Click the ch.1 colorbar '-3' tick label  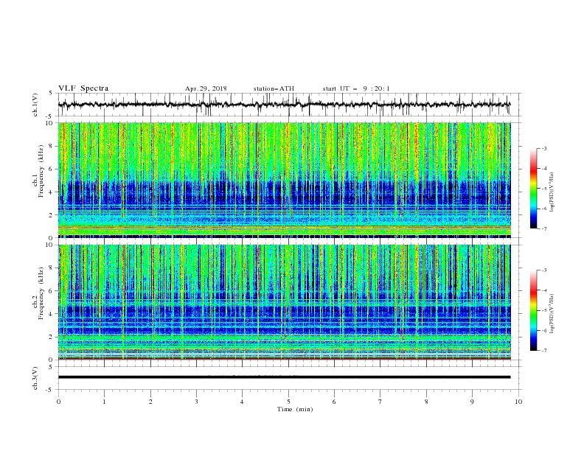pyautogui.click(x=544, y=148)
